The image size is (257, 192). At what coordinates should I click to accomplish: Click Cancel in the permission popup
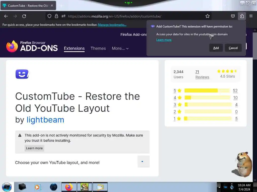(233, 48)
